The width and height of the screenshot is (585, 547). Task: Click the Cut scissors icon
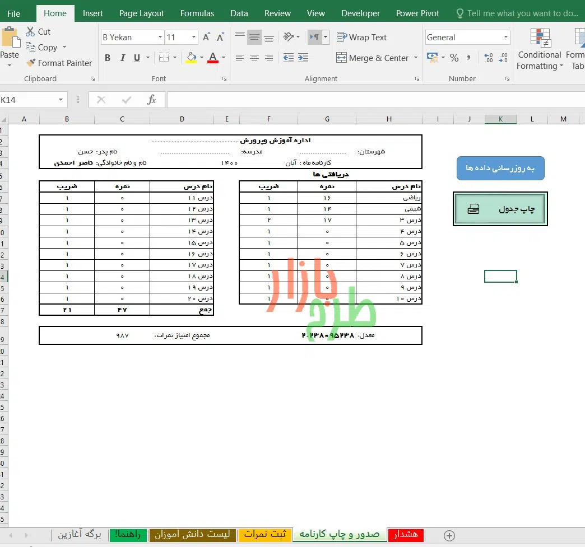pyautogui.click(x=31, y=32)
